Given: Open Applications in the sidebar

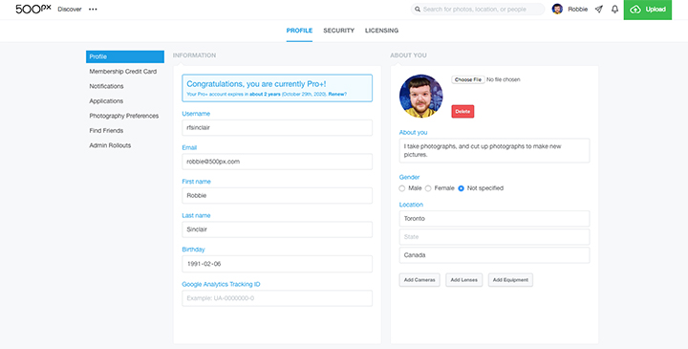Looking at the screenshot, I should (106, 101).
